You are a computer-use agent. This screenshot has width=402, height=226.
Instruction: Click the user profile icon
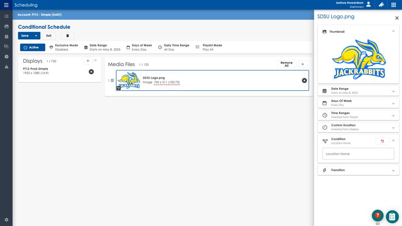point(368,5)
